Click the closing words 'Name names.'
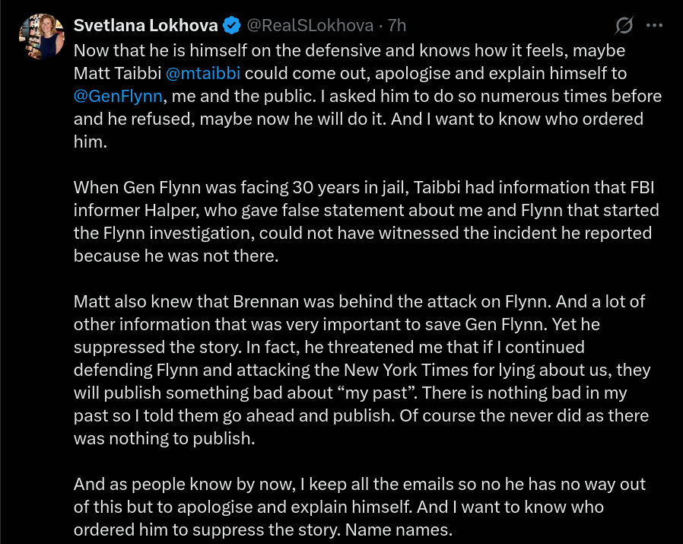 click(x=399, y=530)
